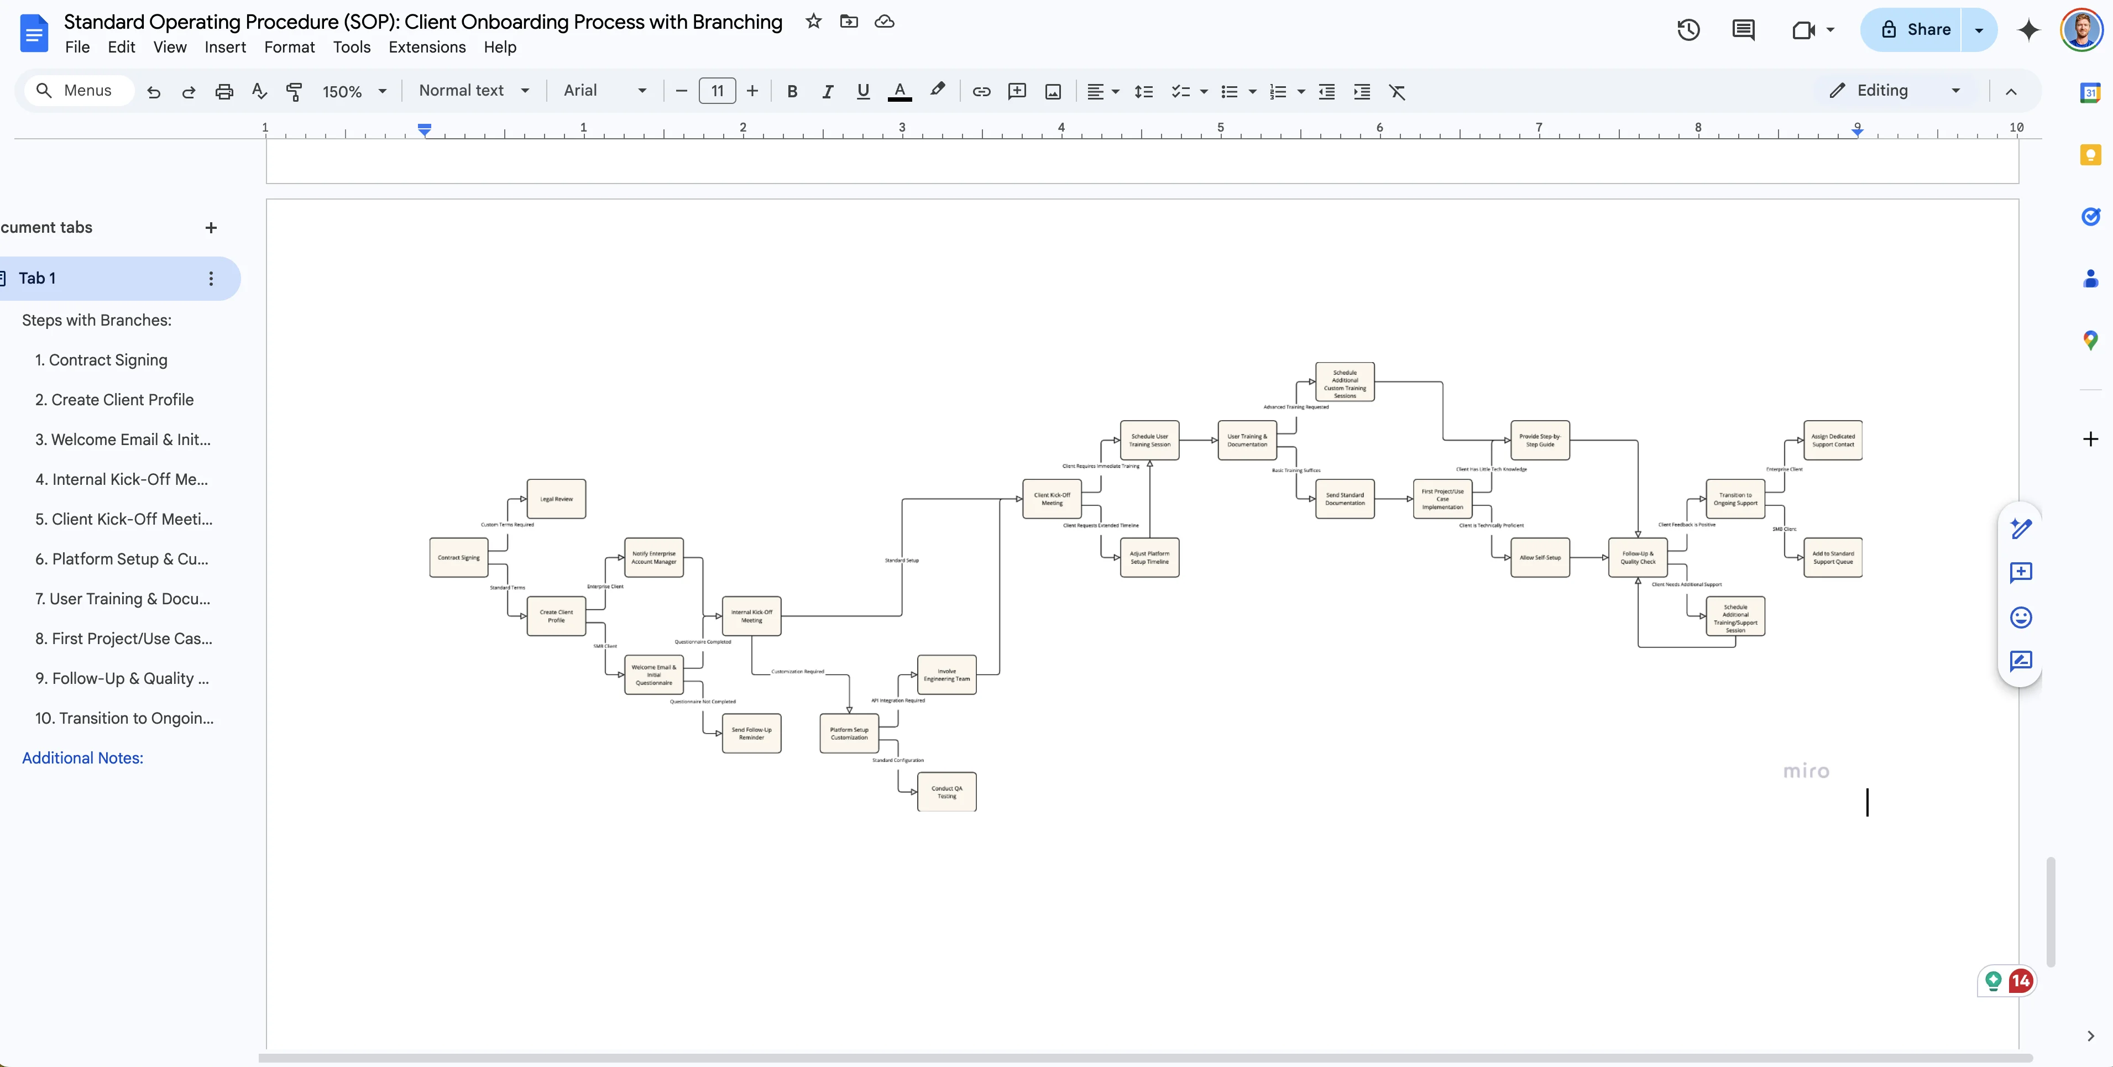This screenshot has height=1067, width=2113.
Task: Click the undo arrow icon
Action: [x=153, y=92]
